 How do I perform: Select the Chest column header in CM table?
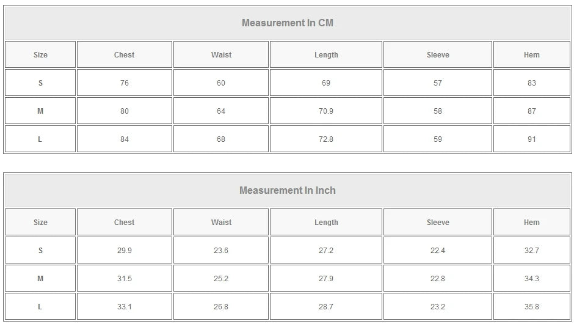(x=124, y=55)
